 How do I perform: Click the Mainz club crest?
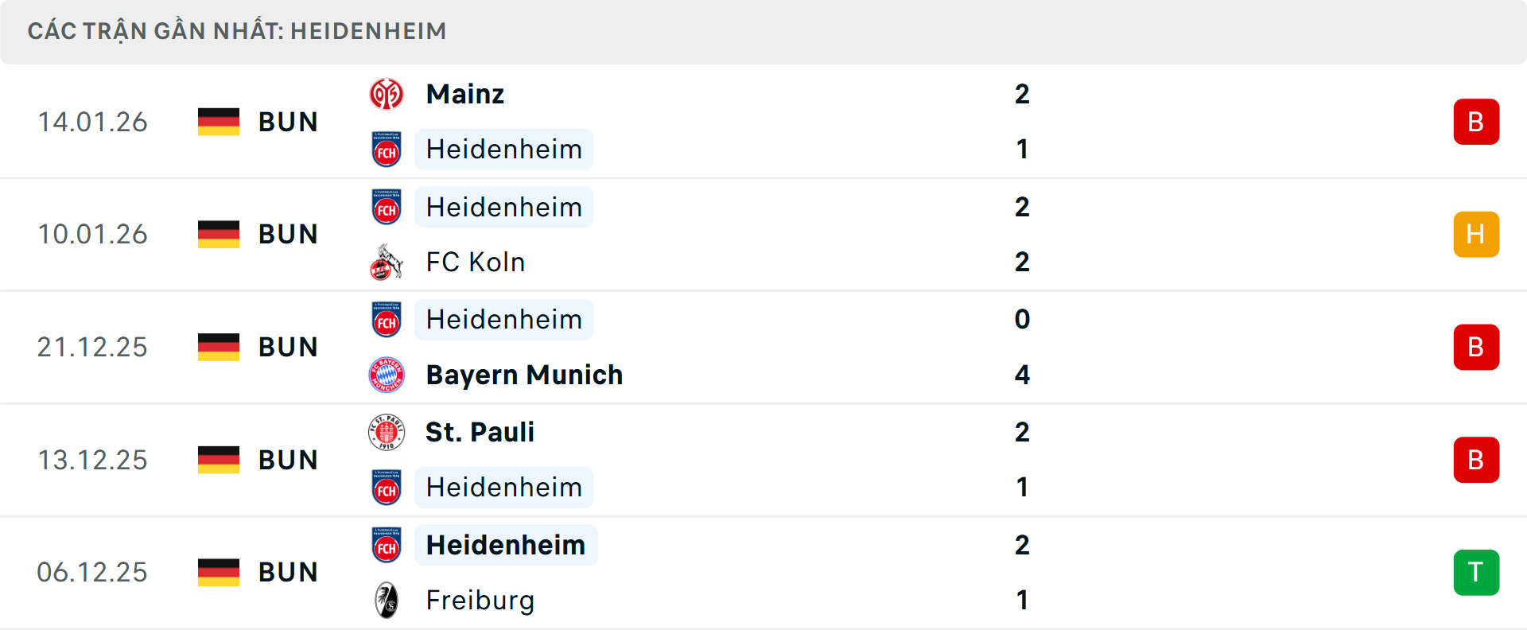pos(387,93)
